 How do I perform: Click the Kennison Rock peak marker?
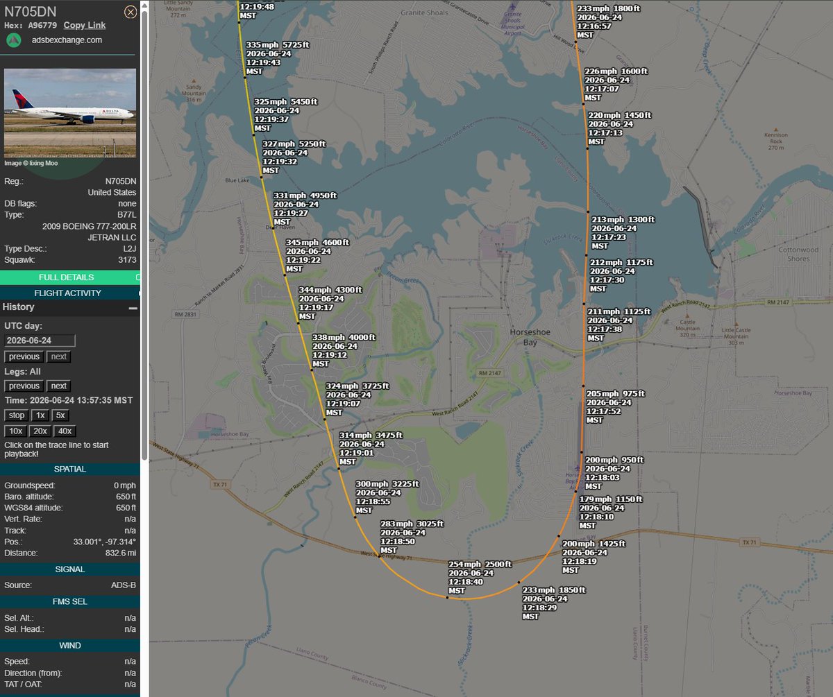point(775,129)
